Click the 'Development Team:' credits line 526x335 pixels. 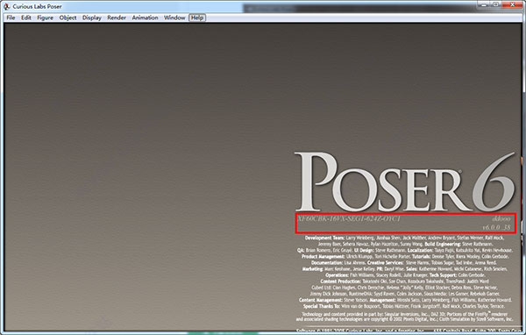pyautogui.click(x=404, y=238)
